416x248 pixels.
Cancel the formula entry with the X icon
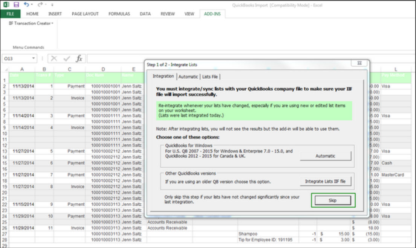54,58
